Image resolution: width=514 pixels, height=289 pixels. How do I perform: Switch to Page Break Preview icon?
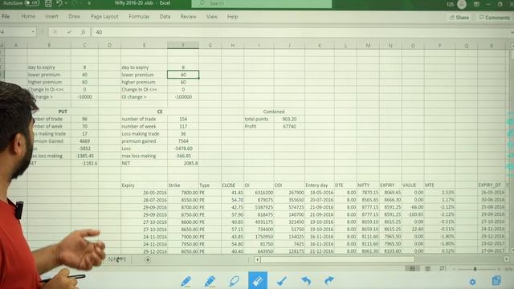443,269
